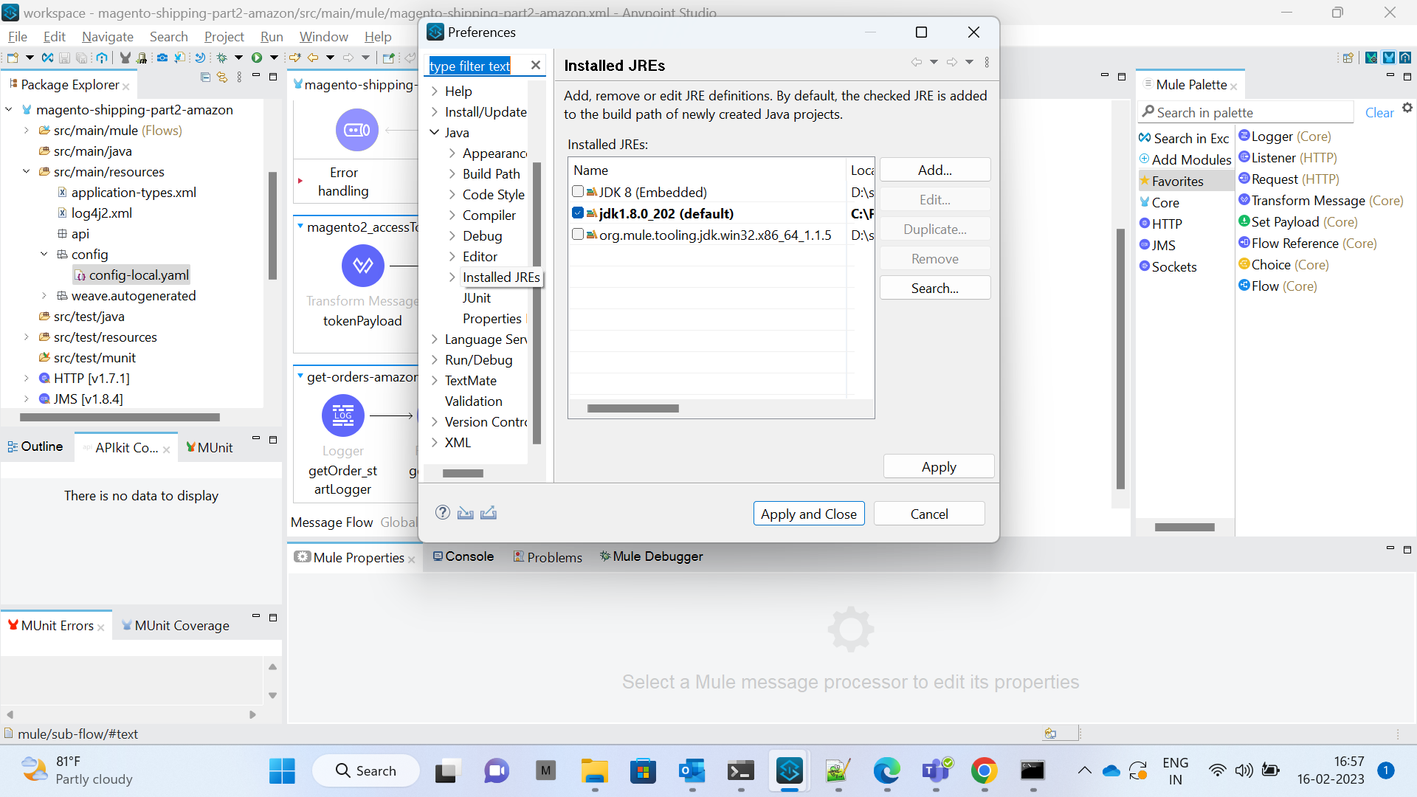Viewport: 1417px width, 797px height.
Task: Expand the Compiler node
Action: (452, 215)
